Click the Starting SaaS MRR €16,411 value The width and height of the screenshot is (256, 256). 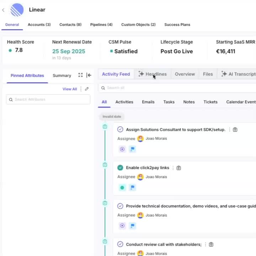tap(226, 52)
